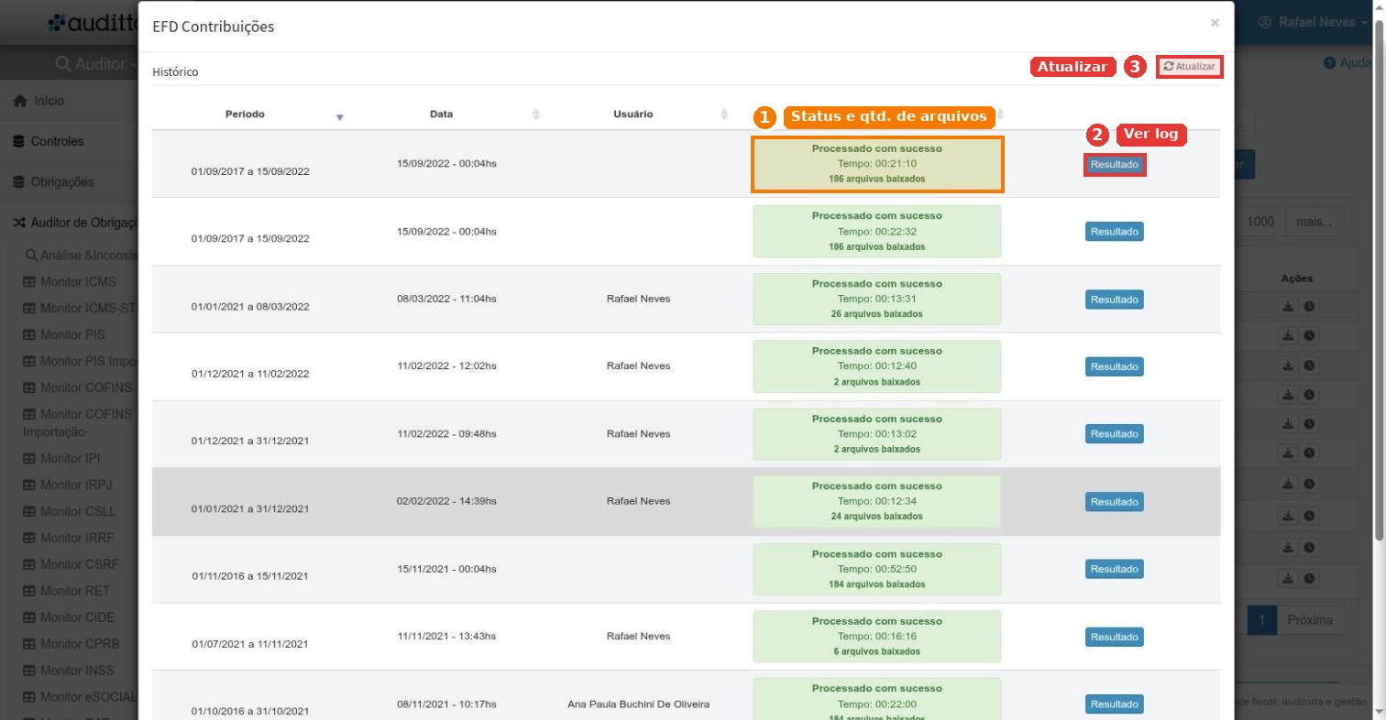Screen dimensions: 1386x720
Task: Select the date cell 11/02/2022 - 12:02hs
Action: tap(446, 365)
